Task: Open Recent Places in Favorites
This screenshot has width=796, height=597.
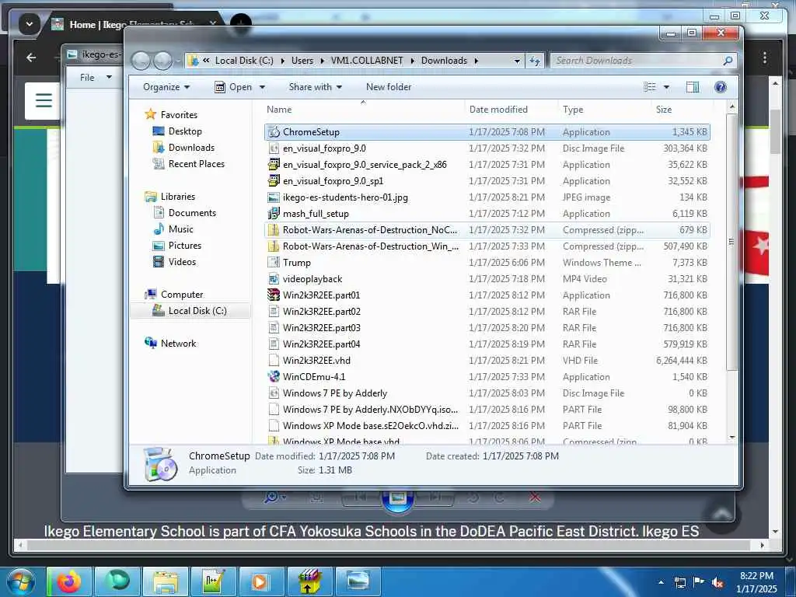Action: (197, 164)
